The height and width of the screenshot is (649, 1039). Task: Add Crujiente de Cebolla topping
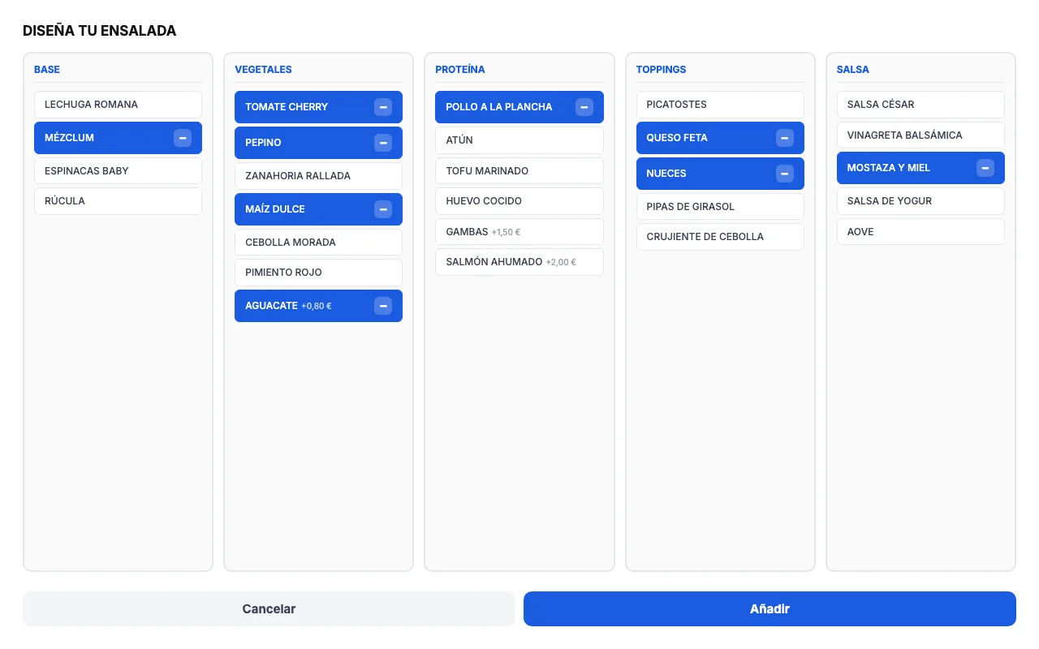(720, 237)
